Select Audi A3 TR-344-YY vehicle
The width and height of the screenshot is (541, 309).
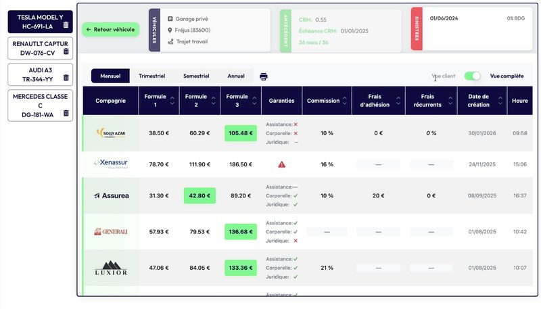tap(41, 74)
